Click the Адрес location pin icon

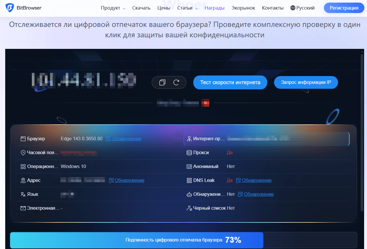(23, 180)
